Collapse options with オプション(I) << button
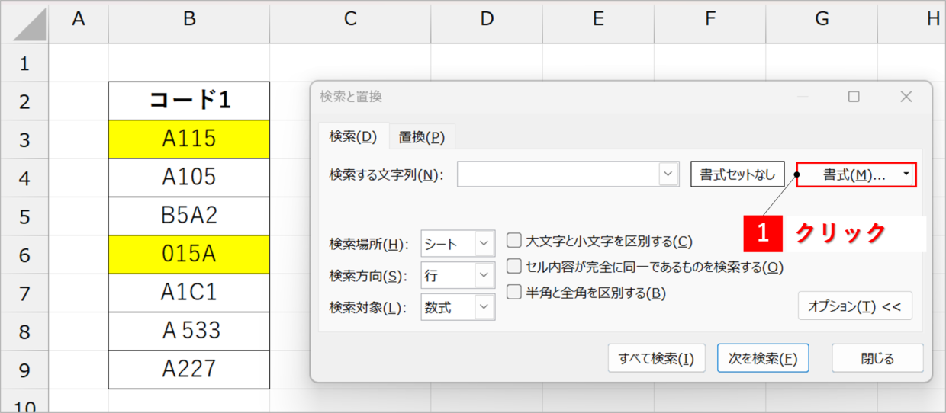This screenshot has height=413, width=946. (854, 306)
